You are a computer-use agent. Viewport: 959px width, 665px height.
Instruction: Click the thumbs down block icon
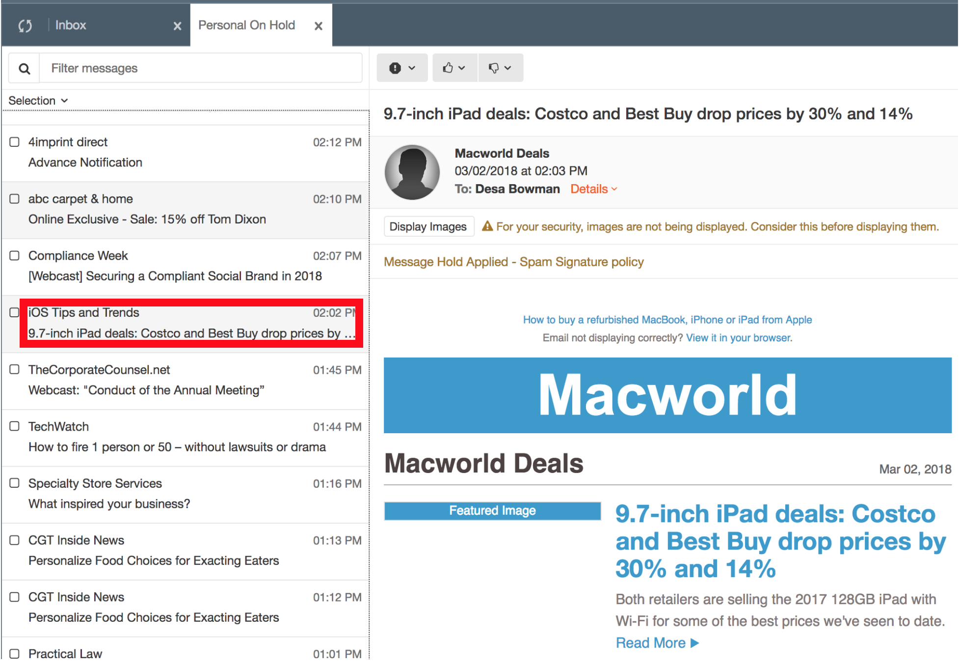pyautogui.click(x=493, y=68)
